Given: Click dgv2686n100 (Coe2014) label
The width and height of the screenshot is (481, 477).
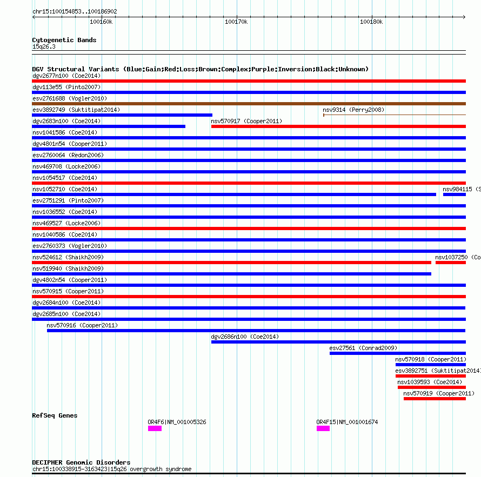Looking at the screenshot, I should pos(245,337).
